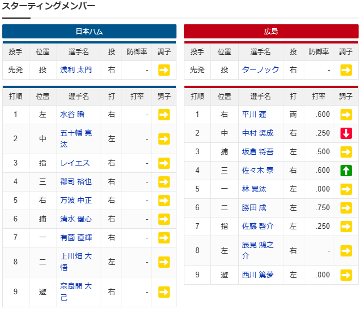Open player link 勝田 成
362x309 pixels.
[254, 208]
